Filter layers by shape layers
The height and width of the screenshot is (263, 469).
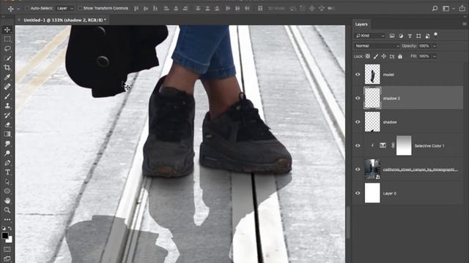coord(418,36)
